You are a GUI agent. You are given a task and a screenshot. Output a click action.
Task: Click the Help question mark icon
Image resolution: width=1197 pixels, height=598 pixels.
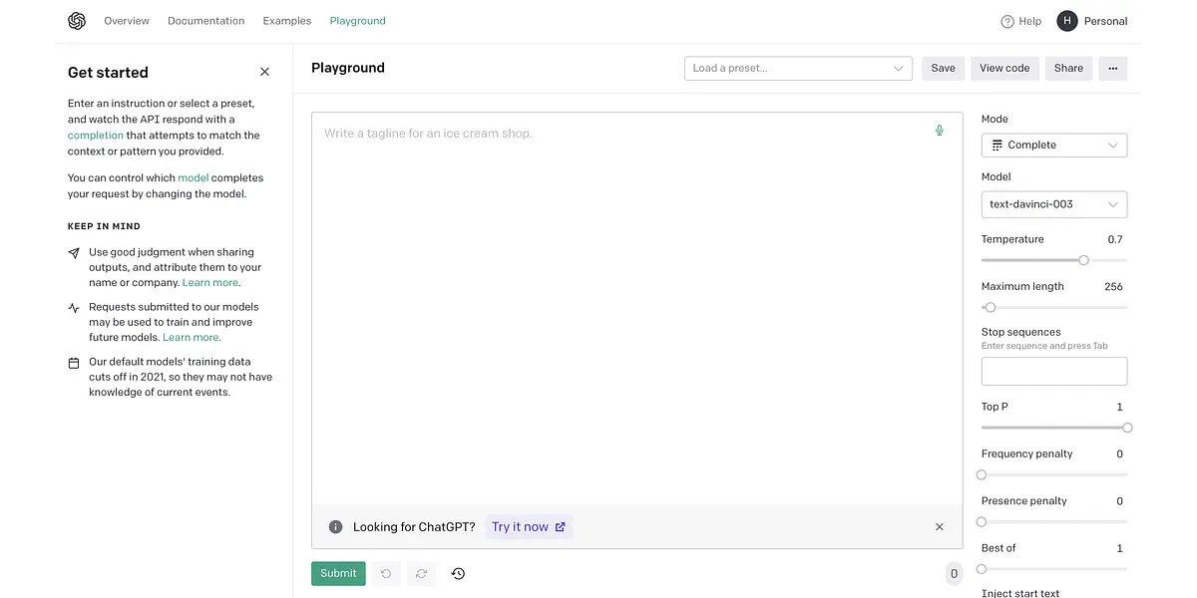point(1007,21)
